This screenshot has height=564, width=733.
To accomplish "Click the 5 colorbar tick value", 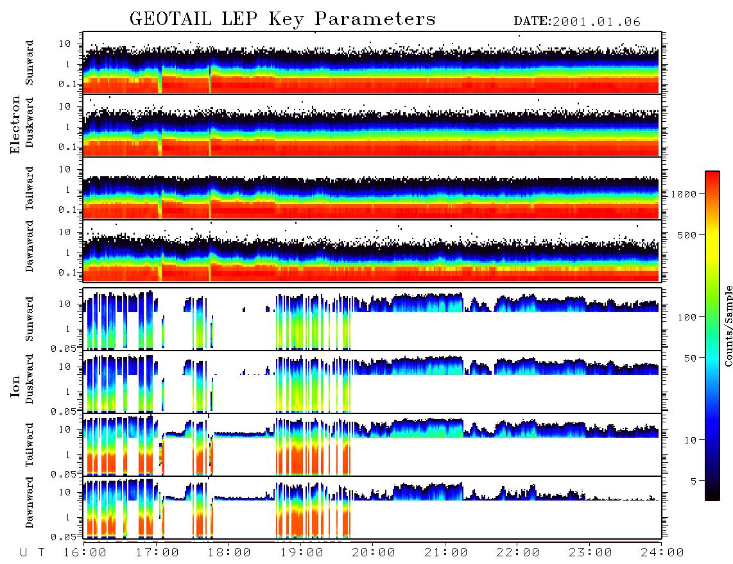I will click(693, 481).
